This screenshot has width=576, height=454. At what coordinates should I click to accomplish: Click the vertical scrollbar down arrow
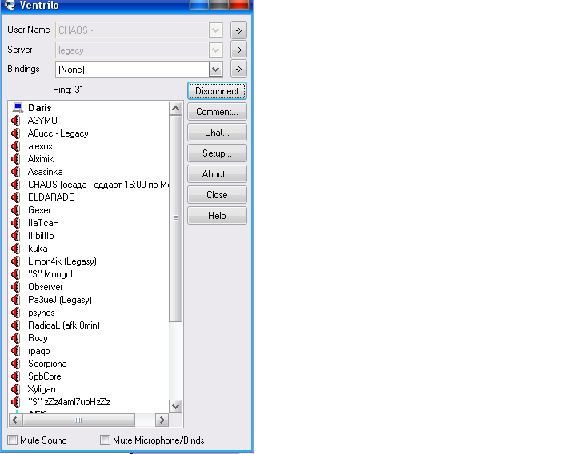pyautogui.click(x=175, y=406)
